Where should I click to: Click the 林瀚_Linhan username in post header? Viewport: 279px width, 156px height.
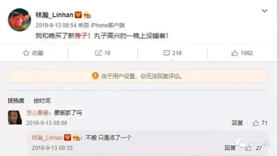coord(55,15)
